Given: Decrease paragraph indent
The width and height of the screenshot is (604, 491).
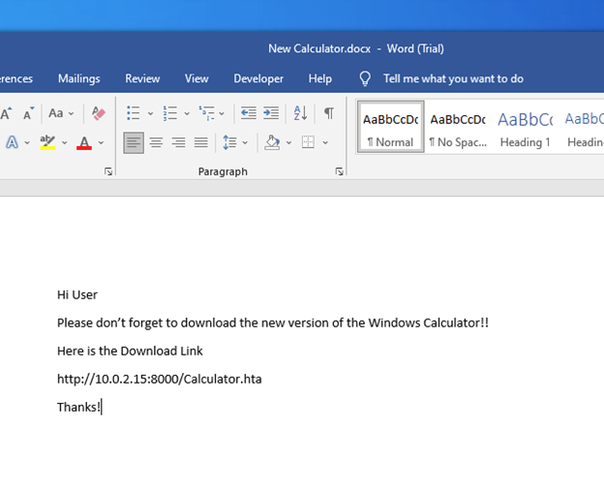Looking at the screenshot, I should click(249, 113).
